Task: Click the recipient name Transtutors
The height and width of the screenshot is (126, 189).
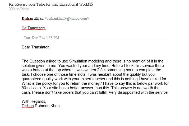Action: 36,28
